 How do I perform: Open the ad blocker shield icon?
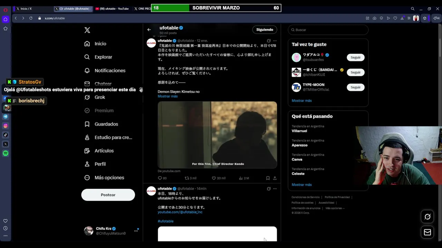pos(381,18)
